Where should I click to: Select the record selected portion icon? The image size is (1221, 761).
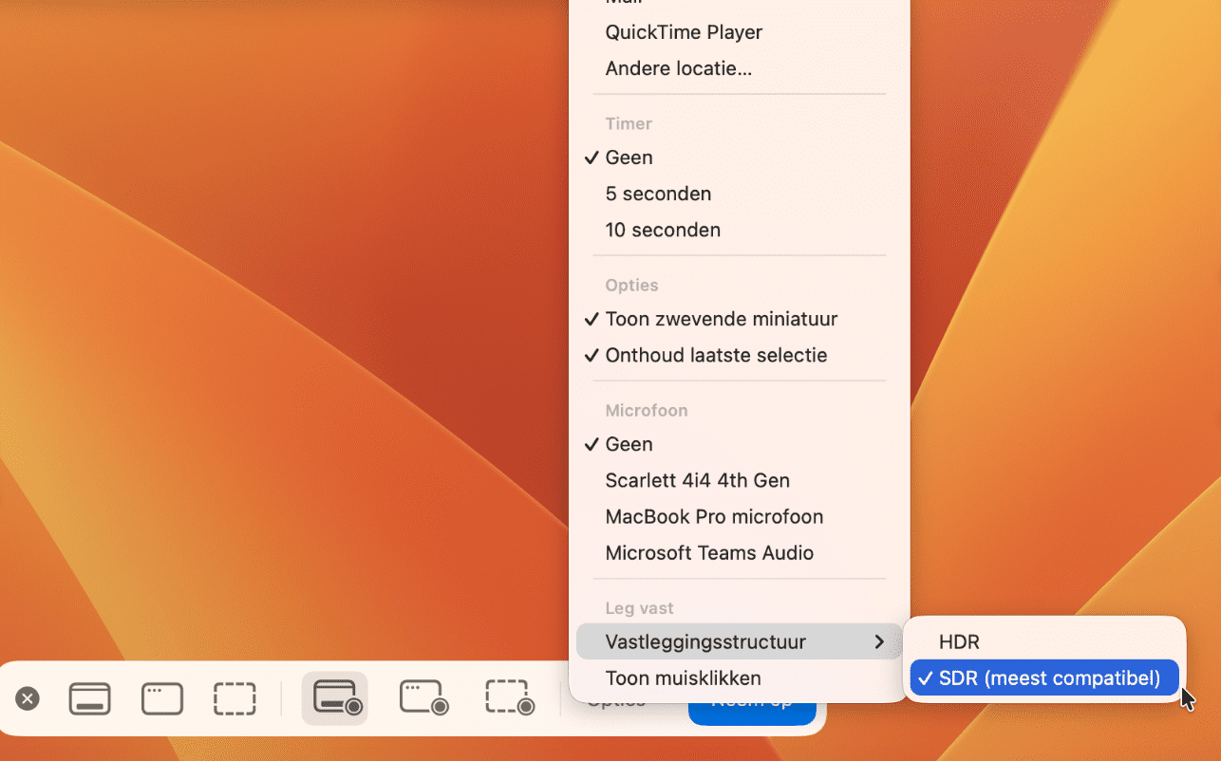[510, 698]
